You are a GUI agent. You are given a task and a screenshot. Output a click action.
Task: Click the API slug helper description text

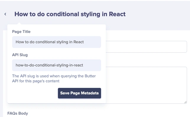pyautogui.click(x=54, y=78)
